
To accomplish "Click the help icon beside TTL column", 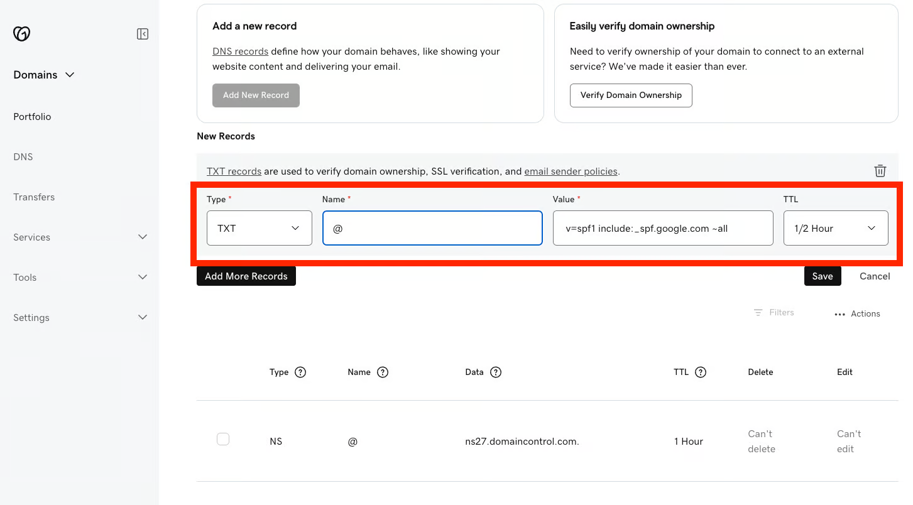I will click(x=701, y=372).
